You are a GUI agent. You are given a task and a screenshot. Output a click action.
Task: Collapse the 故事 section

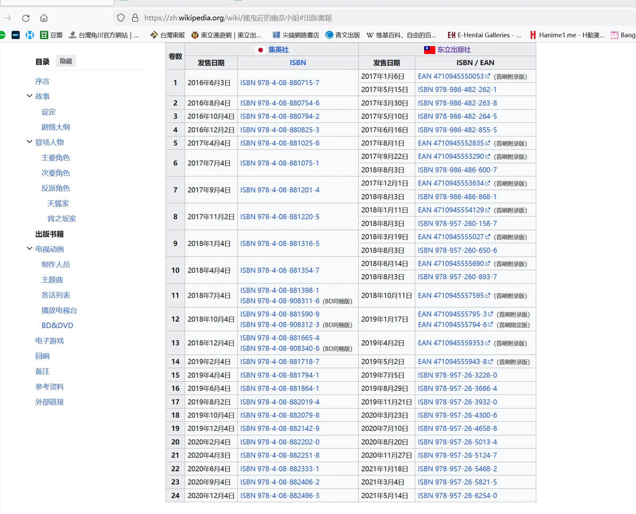pyautogui.click(x=29, y=96)
